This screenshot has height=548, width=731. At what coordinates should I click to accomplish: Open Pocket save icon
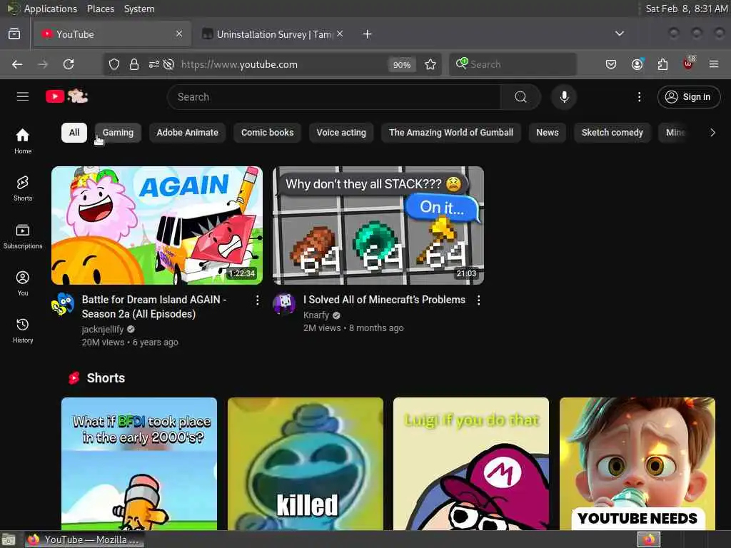pyautogui.click(x=611, y=64)
